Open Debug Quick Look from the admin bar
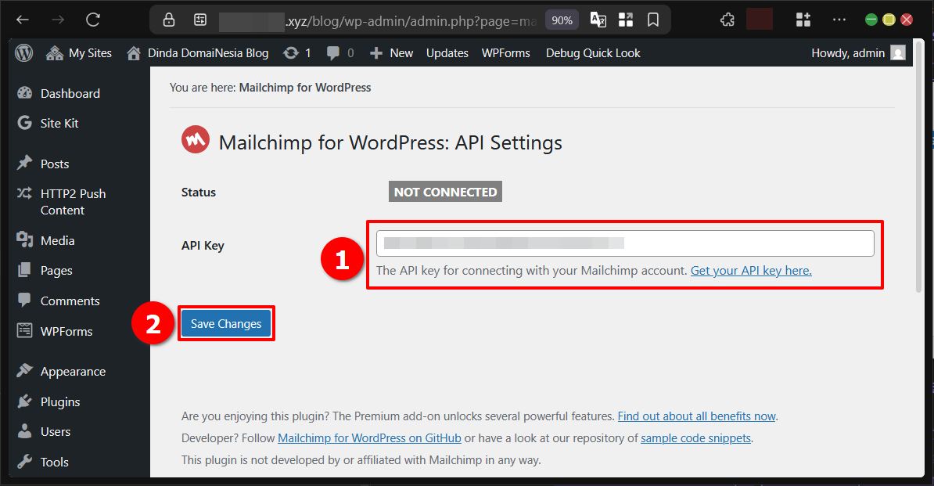The width and height of the screenshot is (934, 486). point(592,52)
